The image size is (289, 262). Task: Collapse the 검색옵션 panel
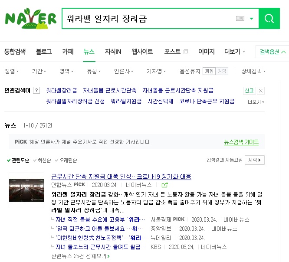(x=273, y=52)
